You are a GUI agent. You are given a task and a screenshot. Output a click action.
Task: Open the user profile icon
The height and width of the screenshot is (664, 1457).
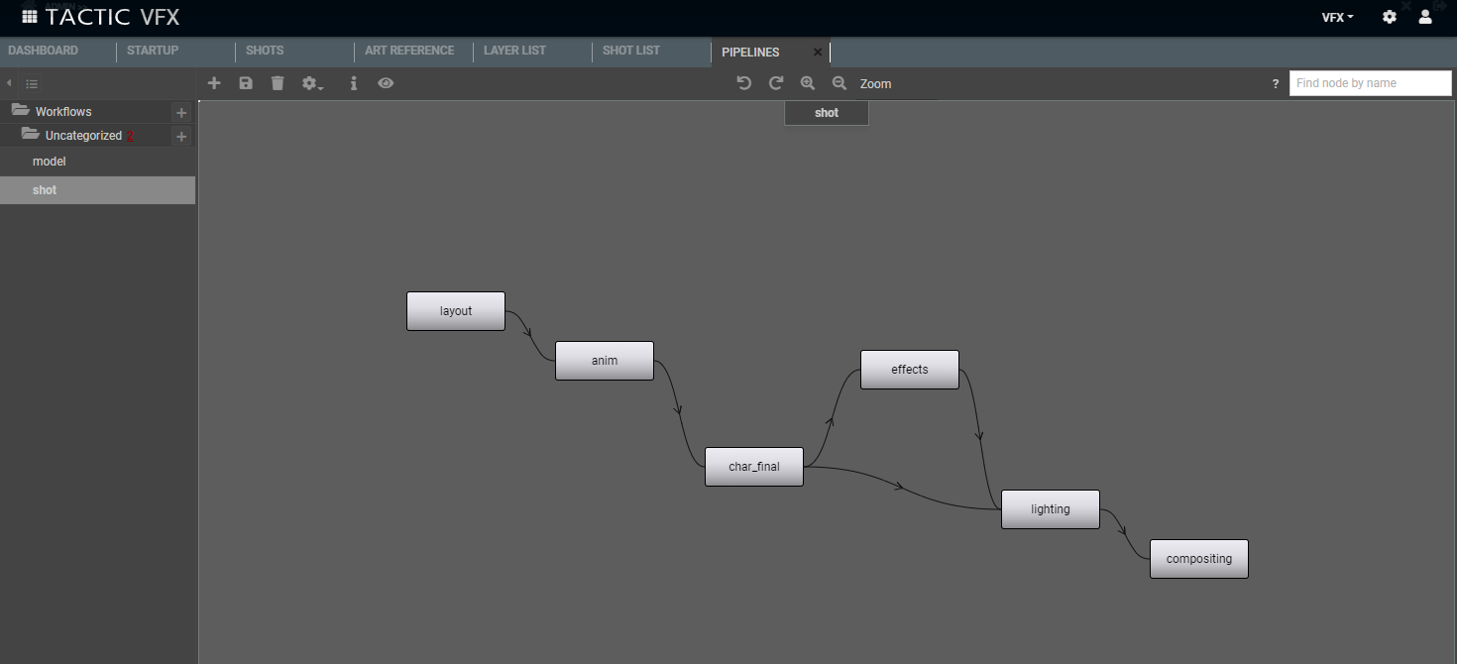(x=1425, y=17)
